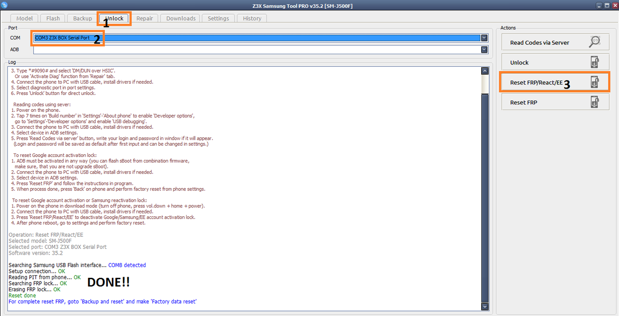Click the plain Reset FRP button
619x316 pixels.
pos(555,102)
